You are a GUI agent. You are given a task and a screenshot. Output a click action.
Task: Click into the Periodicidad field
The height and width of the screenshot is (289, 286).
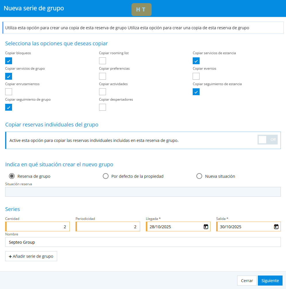tap(108, 226)
